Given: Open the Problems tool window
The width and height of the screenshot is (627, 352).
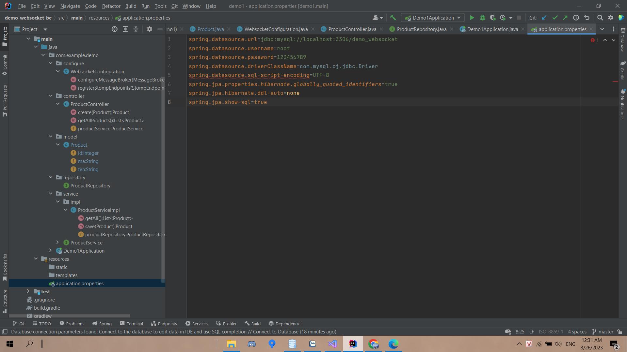Looking at the screenshot, I should 72,324.
